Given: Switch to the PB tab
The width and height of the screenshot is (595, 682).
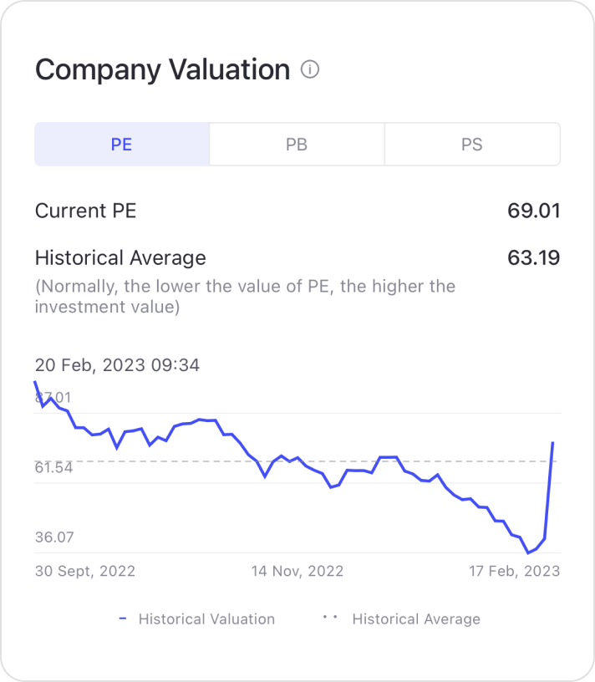Looking at the screenshot, I should 297,145.
